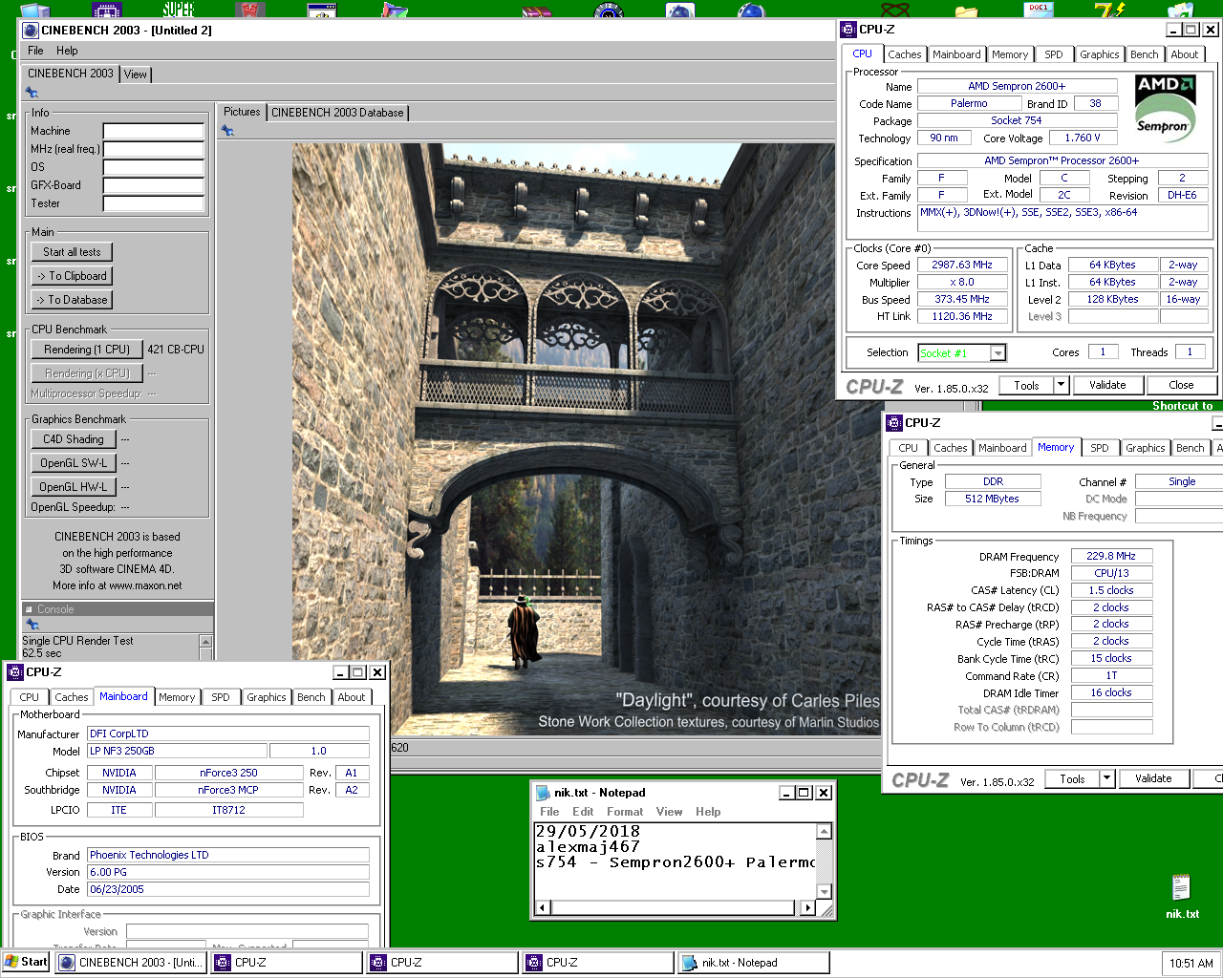The width and height of the screenshot is (1223, 978).
Task: Click the Notepad icon in the nik.txt title bar
Action: pyautogui.click(x=543, y=792)
